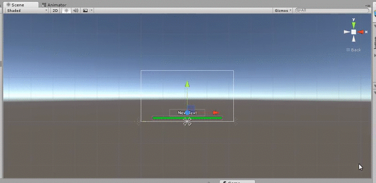Toggle the 2D view mode button
The image size is (376, 183).
pyautogui.click(x=55, y=10)
